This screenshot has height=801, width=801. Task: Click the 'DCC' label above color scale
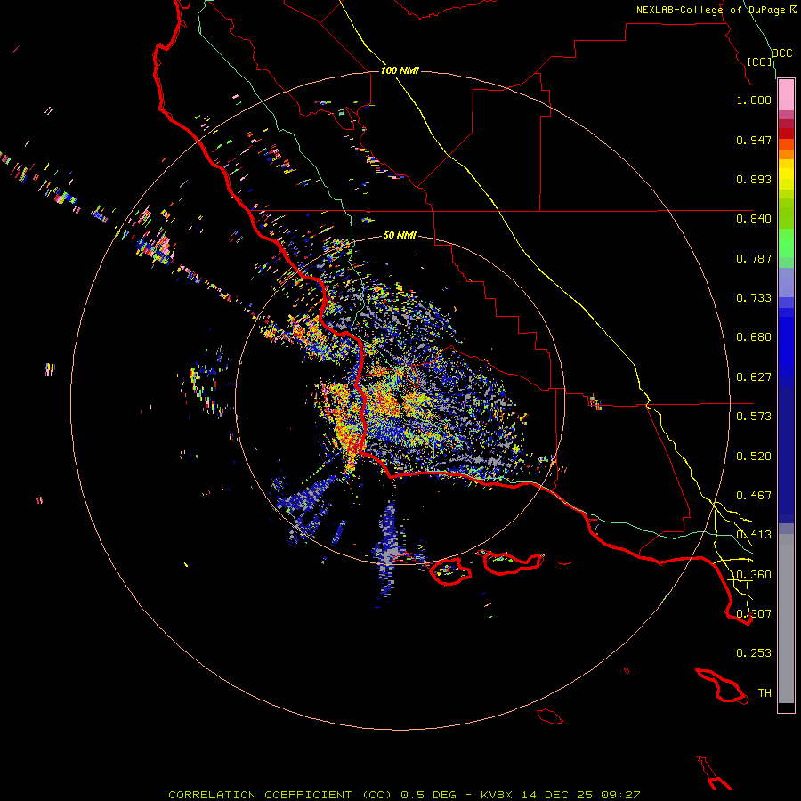tap(781, 53)
